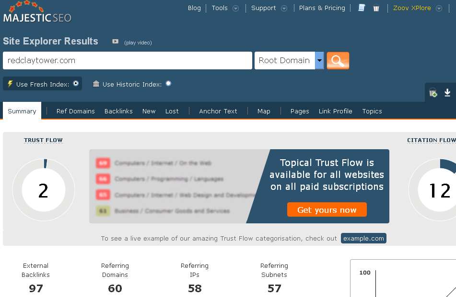
Task: Click the add to bucket icon
Action: click(433, 93)
